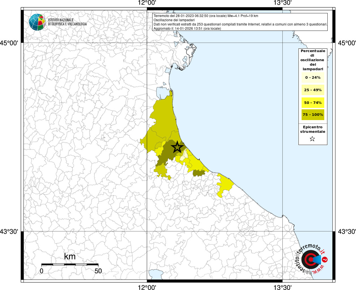Select the 25 - 49% legend swatch
Image resolution: width=356 pixels, height=290 pixels.
point(313,90)
